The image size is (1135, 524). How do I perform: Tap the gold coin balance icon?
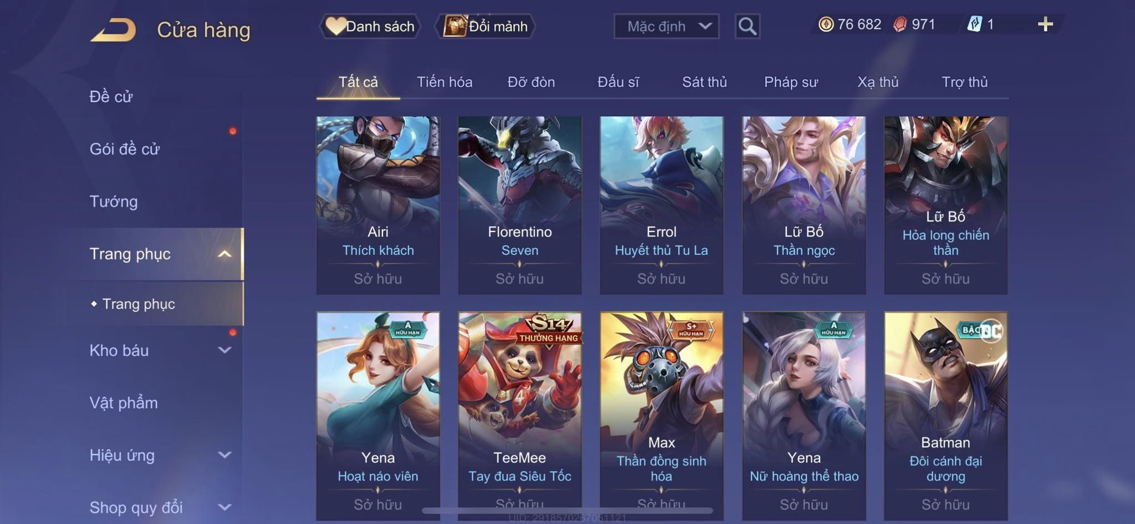point(826,24)
